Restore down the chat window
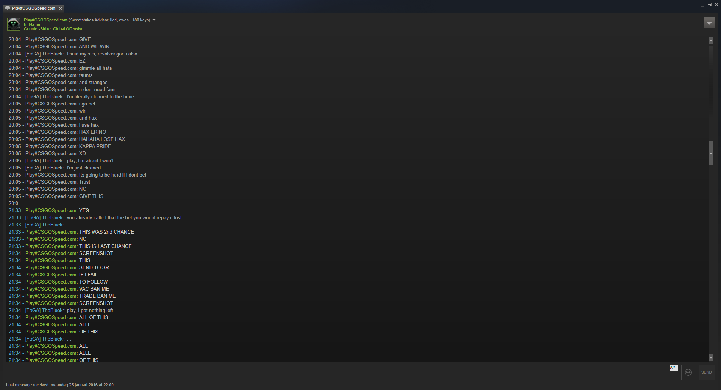 pyautogui.click(x=709, y=5)
